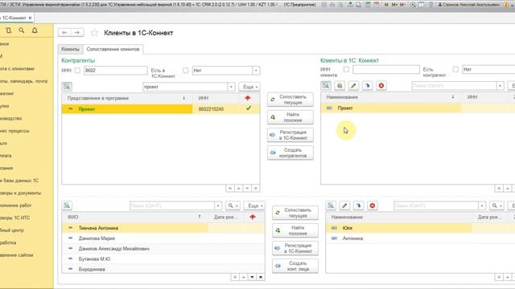Click the find icon above the Контрагенты table
The image size is (515, 289).
coord(67,87)
